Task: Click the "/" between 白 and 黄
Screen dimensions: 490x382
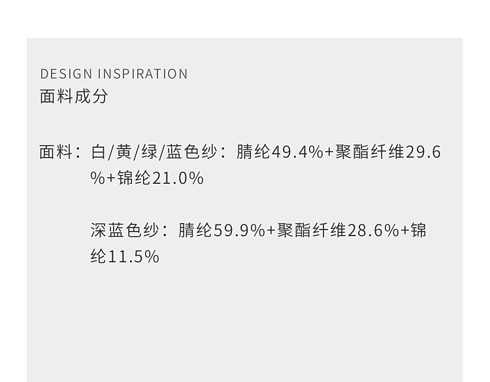Action: point(111,152)
